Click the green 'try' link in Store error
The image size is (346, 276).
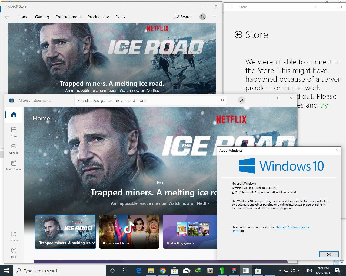[324, 105]
